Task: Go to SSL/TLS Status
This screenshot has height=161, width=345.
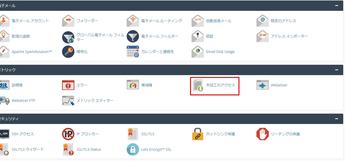Action: coord(89,149)
